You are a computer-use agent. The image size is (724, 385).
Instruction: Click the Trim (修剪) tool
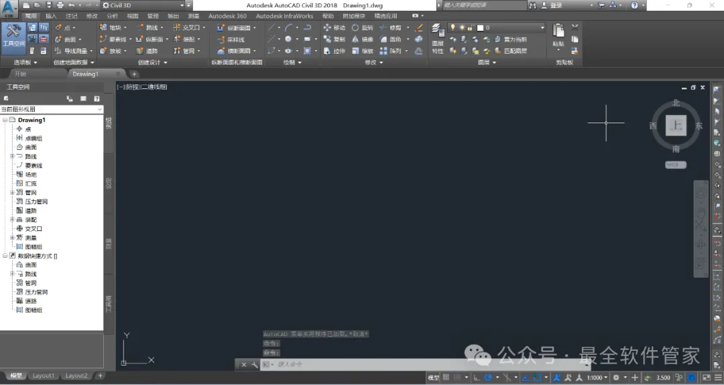click(391, 27)
